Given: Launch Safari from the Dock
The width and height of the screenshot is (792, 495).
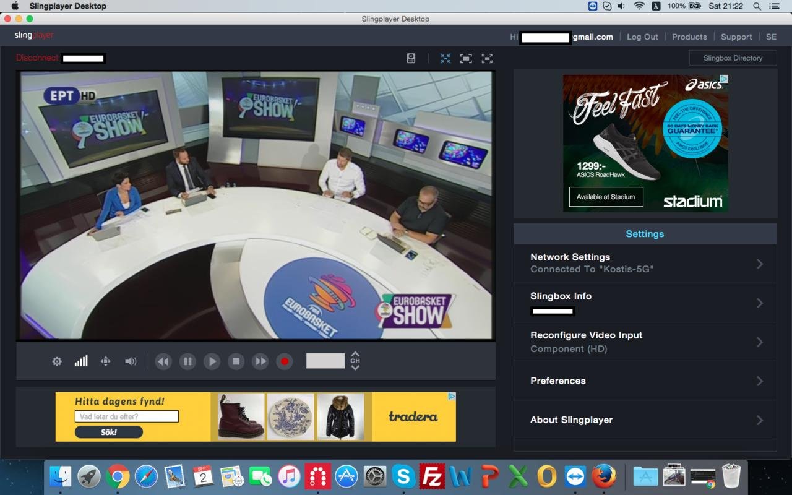Looking at the screenshot, I should 146,476.
